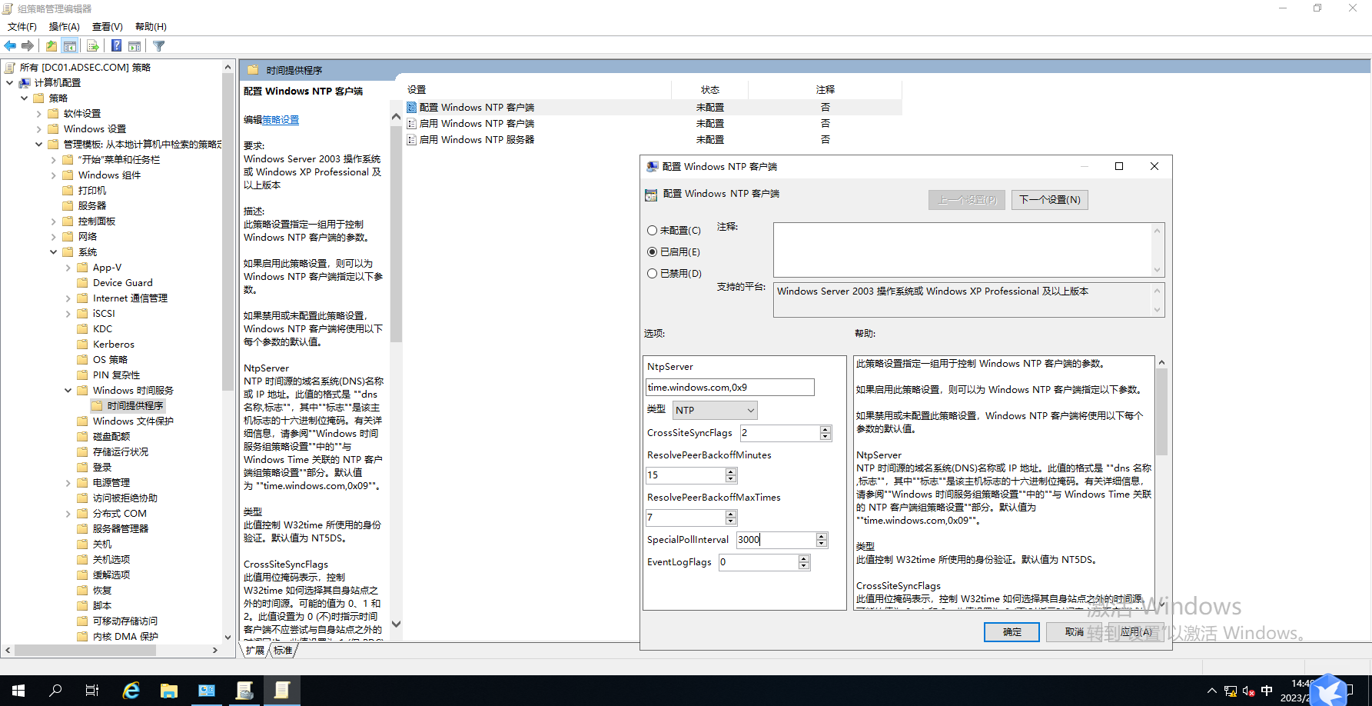Click the Filter funnel toolbar icon
Image resolution: width=1372 pixels, height=706 pixels.
(x=159, y=46)
